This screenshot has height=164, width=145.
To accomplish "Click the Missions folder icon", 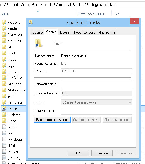I will 4,84.
